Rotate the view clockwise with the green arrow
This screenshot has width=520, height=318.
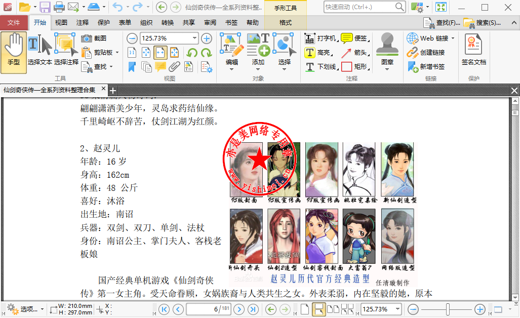[206, 53]
